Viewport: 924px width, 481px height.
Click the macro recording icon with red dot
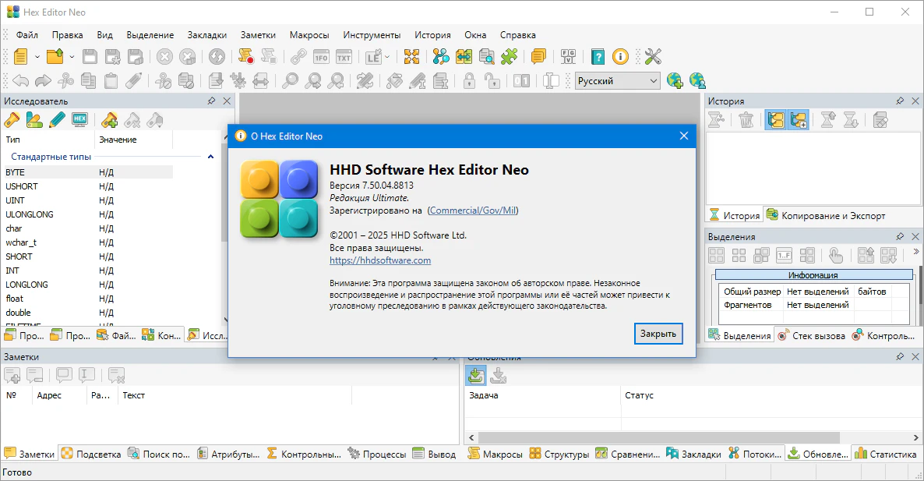click(246, 56)
